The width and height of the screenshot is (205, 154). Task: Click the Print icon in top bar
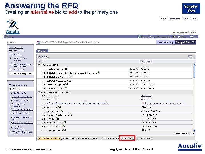tap(190, 37)
